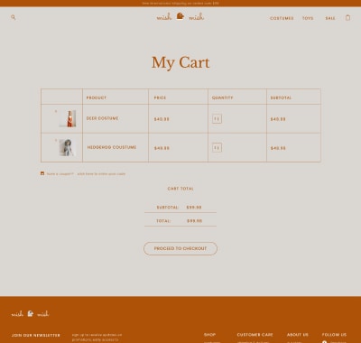Viewport: 361px width, 343px height.
Task: Click the 'click here to enter your code' link
Action: [101, 174]
